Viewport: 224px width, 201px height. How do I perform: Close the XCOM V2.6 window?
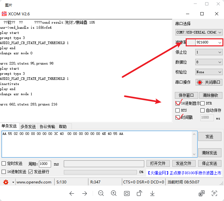point(217,14)
